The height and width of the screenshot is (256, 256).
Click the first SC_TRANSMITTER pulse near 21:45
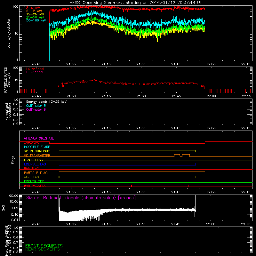(177, 155)
